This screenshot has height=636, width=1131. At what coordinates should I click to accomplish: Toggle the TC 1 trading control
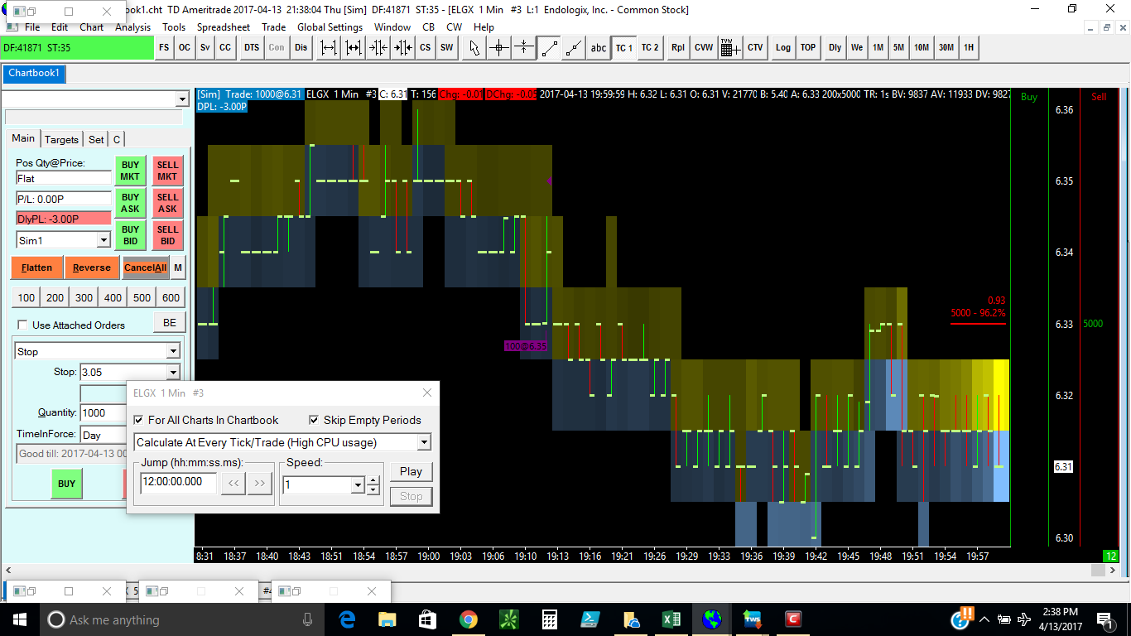point(623,48)
